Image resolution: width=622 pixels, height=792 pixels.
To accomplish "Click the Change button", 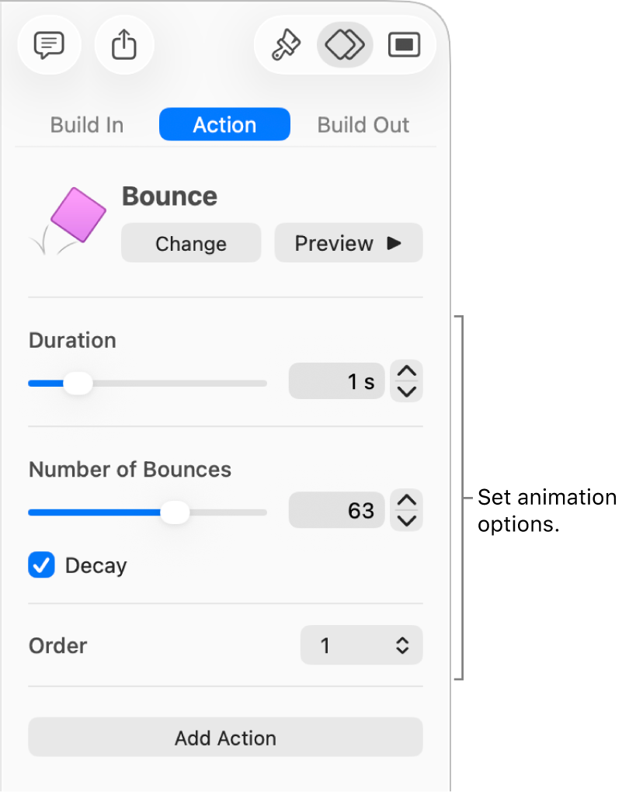I will [x=190, y=242].
